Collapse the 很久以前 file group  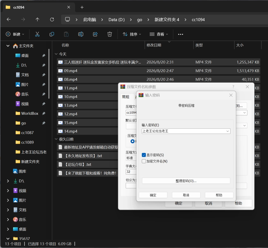(56, 139)
